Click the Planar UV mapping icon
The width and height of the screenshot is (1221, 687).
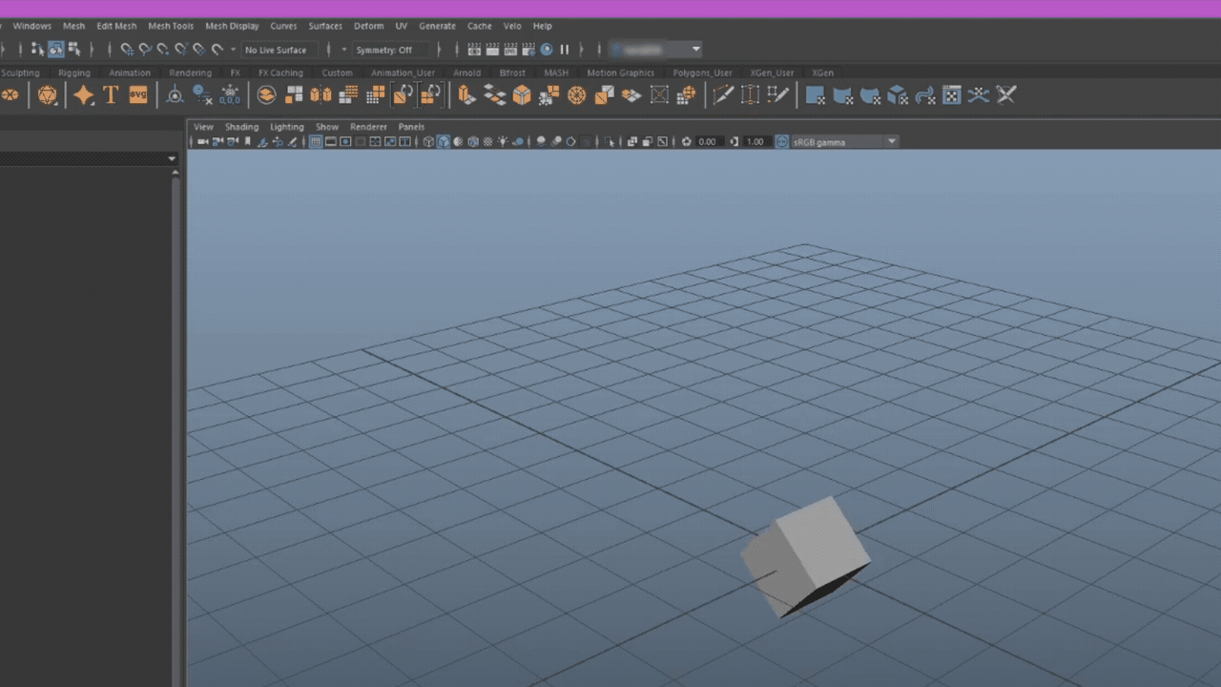tap(816, 94)
